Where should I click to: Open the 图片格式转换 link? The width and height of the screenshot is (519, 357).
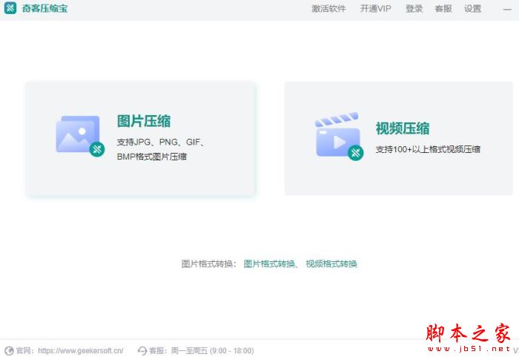pos(269,263)
